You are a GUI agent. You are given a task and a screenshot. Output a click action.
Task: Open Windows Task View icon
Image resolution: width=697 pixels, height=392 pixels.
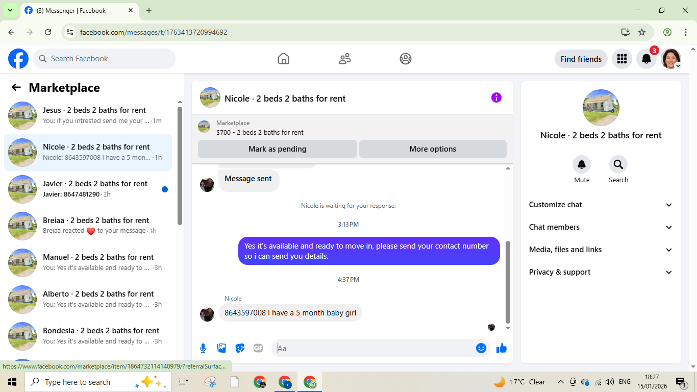point(184,382)
